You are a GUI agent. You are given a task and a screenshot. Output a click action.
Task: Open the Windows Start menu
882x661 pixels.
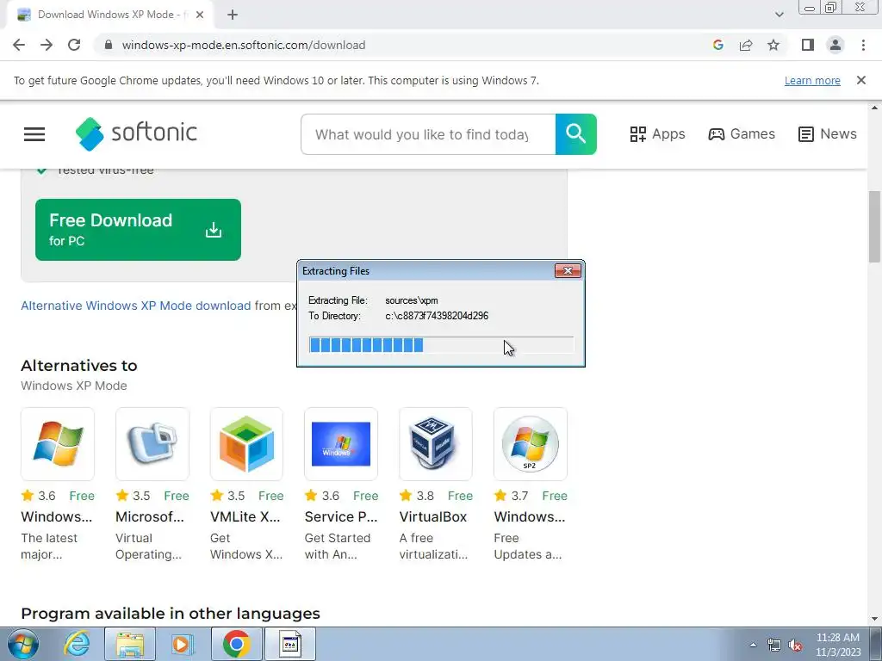[23, 644]
